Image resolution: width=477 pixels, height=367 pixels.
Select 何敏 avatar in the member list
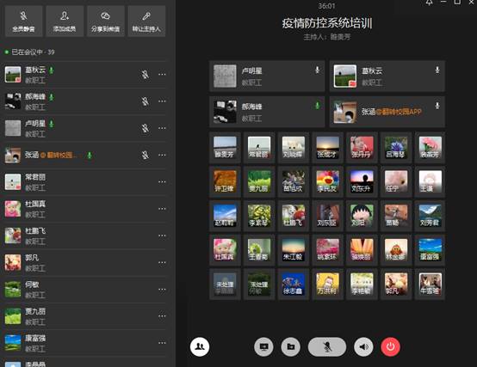point(13,290)
